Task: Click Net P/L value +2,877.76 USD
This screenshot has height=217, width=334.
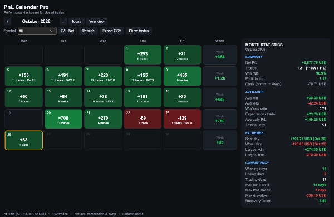Action: point(314,63)
